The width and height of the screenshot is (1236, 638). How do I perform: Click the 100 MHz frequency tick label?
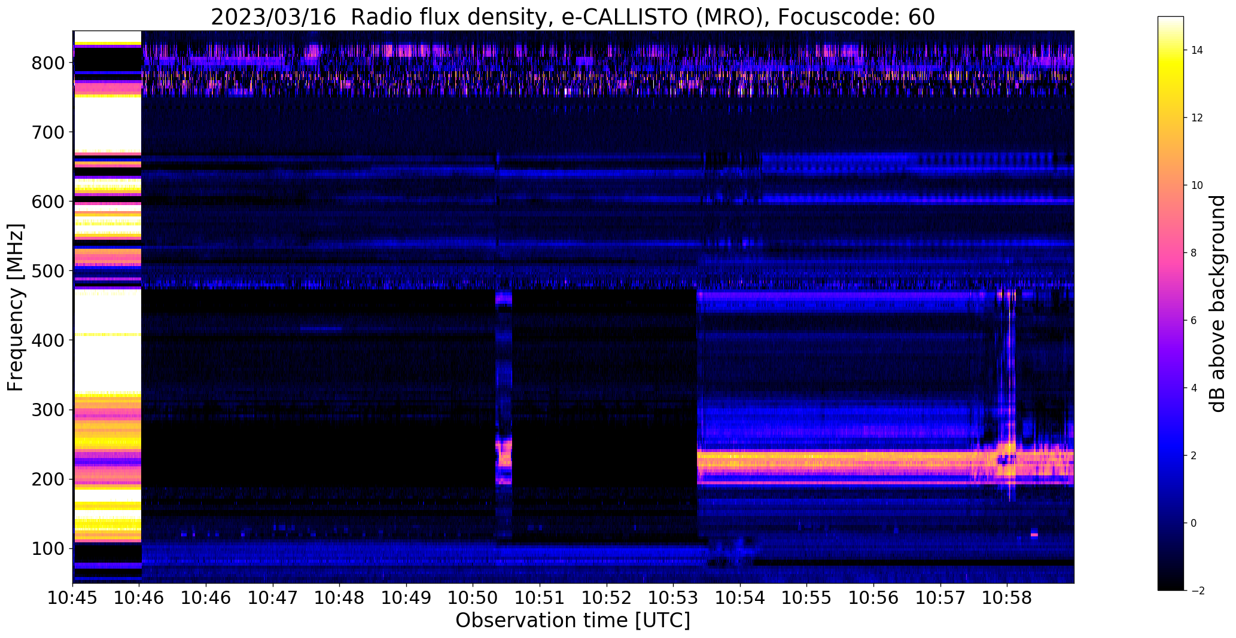(48, 548)
